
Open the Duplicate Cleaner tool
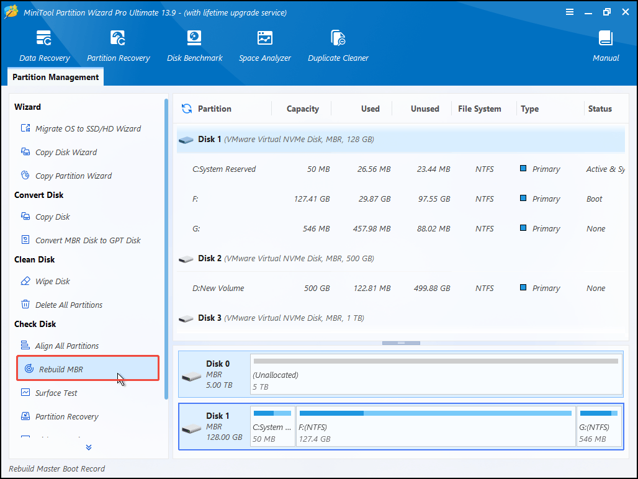coord(338,47)
